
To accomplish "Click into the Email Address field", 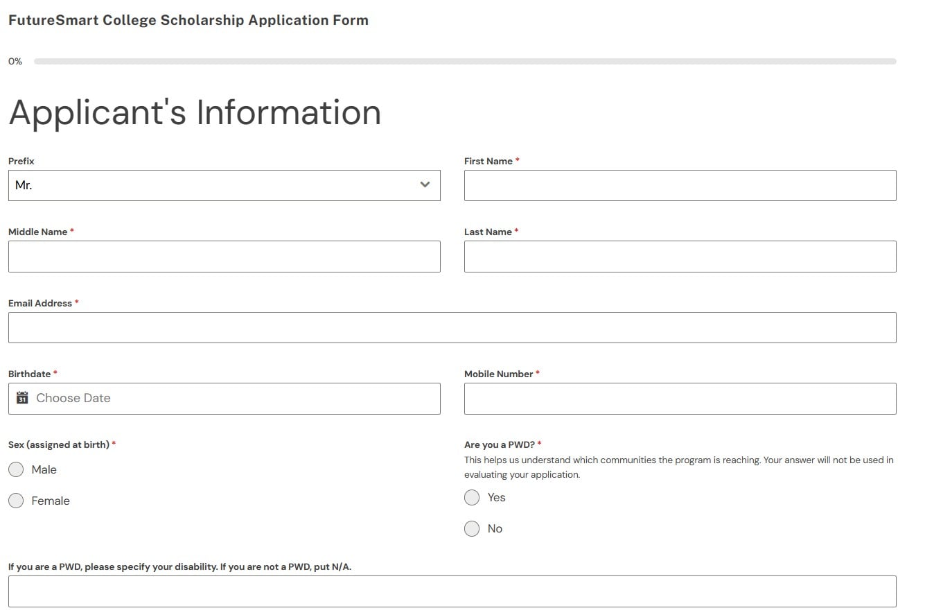I will pyautogui.click(x=452, y=327).
